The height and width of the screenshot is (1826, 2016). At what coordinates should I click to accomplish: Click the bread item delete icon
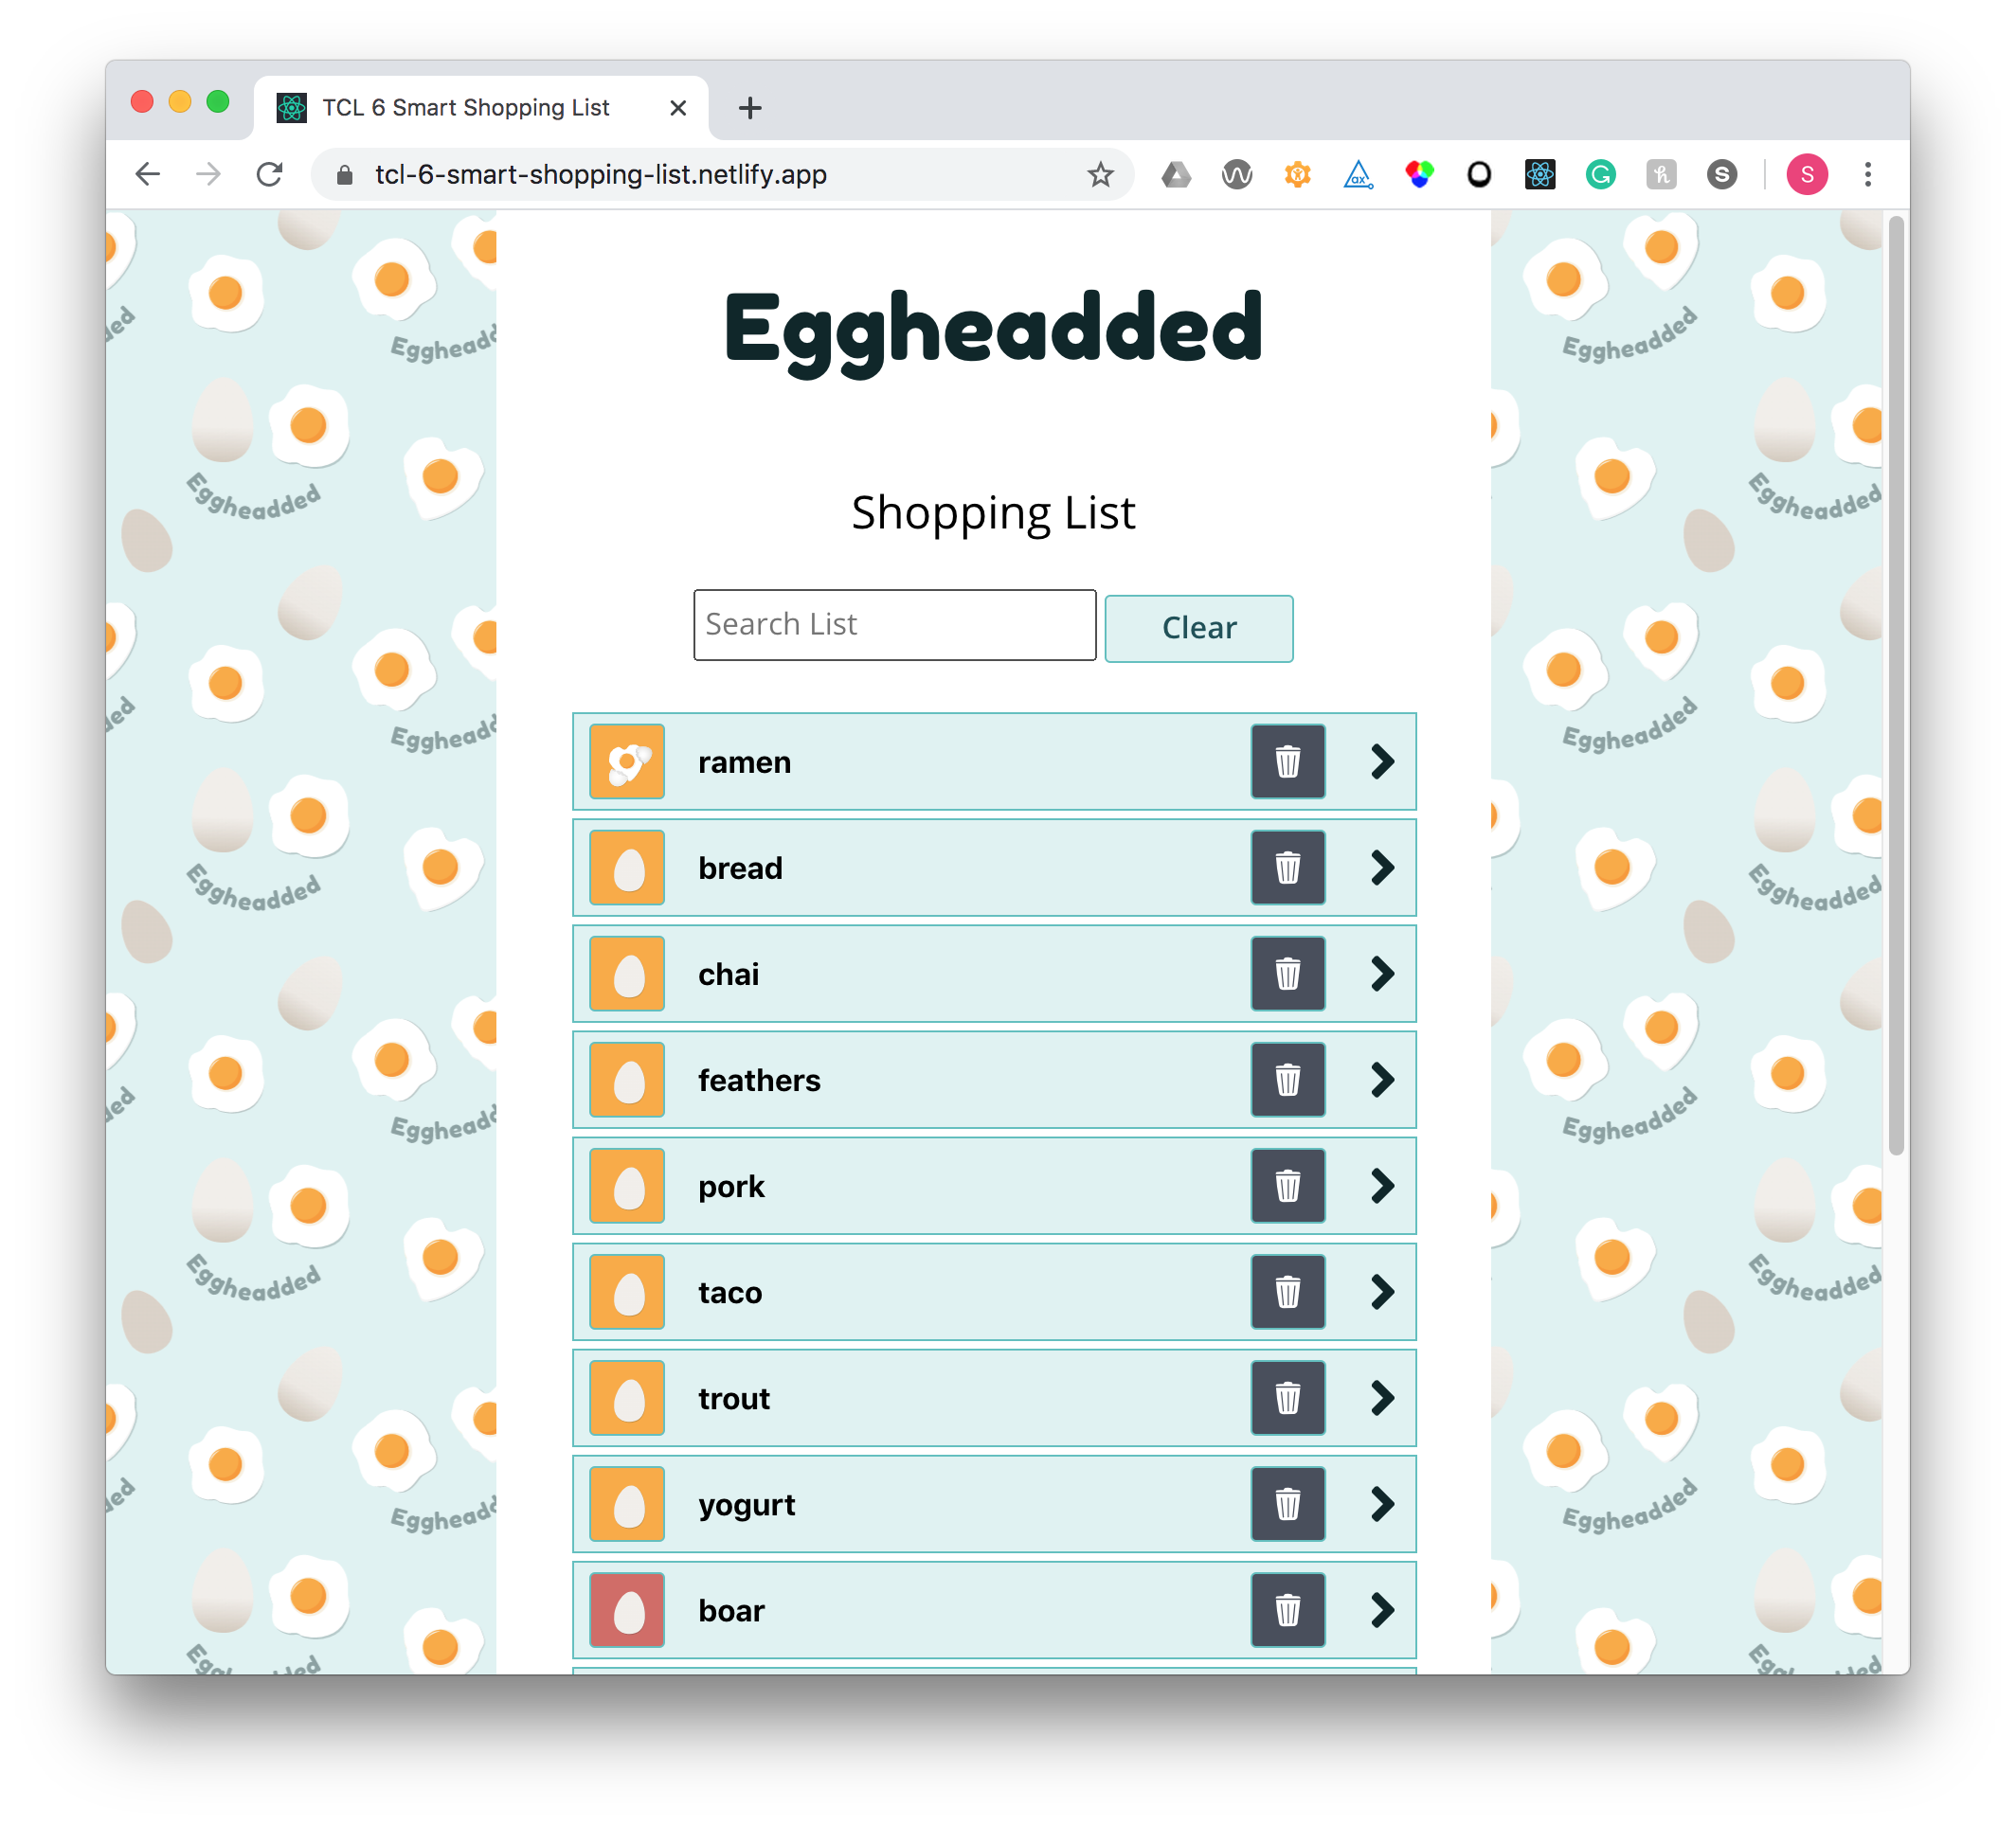tap(1287, 868)
